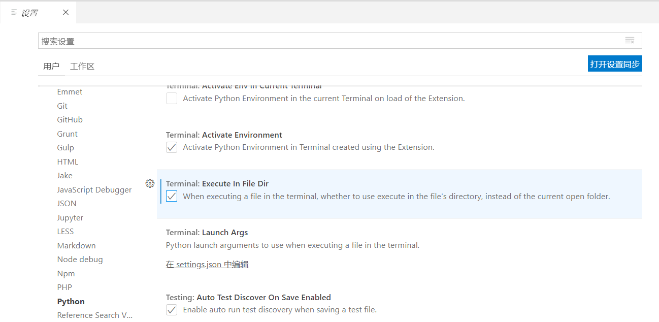
Task: Close the 设置 tab with its X icon
Action: 65,12
